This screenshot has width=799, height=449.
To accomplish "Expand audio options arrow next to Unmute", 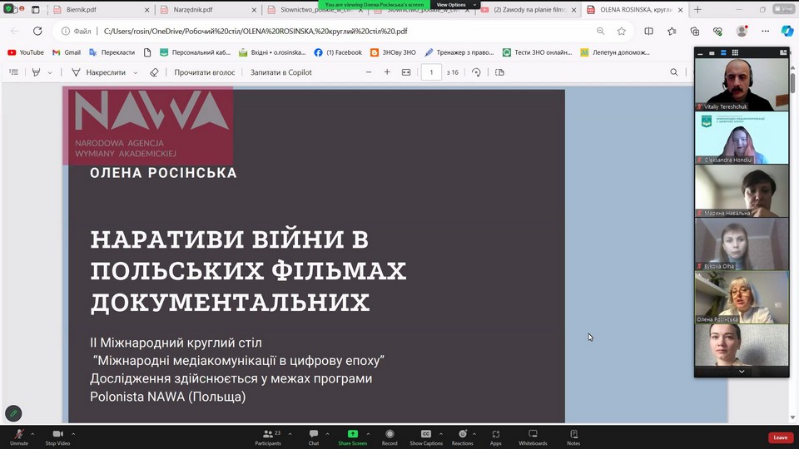I will coord(32,434).
